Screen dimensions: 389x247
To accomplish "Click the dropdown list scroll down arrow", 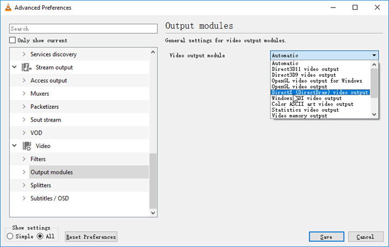I will (374, 114).
